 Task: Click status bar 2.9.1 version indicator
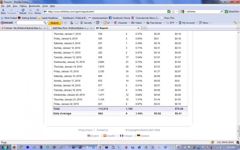tap(225, 142)
